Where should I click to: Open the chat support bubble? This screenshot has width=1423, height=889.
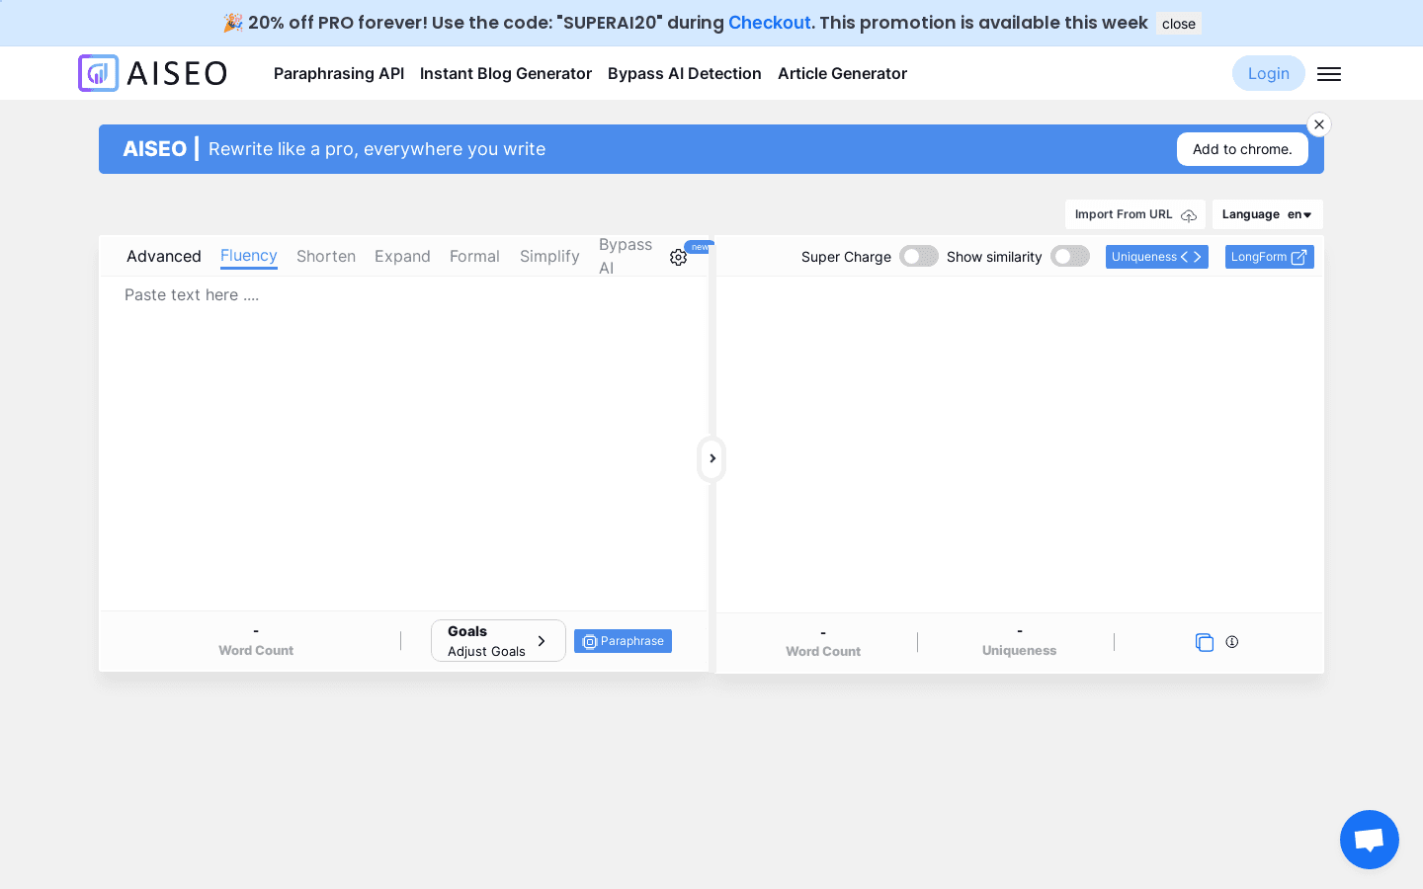(1369, 839)
